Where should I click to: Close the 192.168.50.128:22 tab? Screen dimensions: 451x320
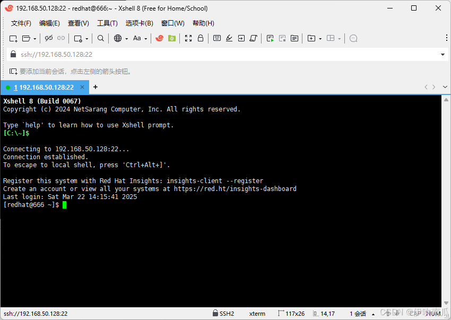[x=82, y=87]
